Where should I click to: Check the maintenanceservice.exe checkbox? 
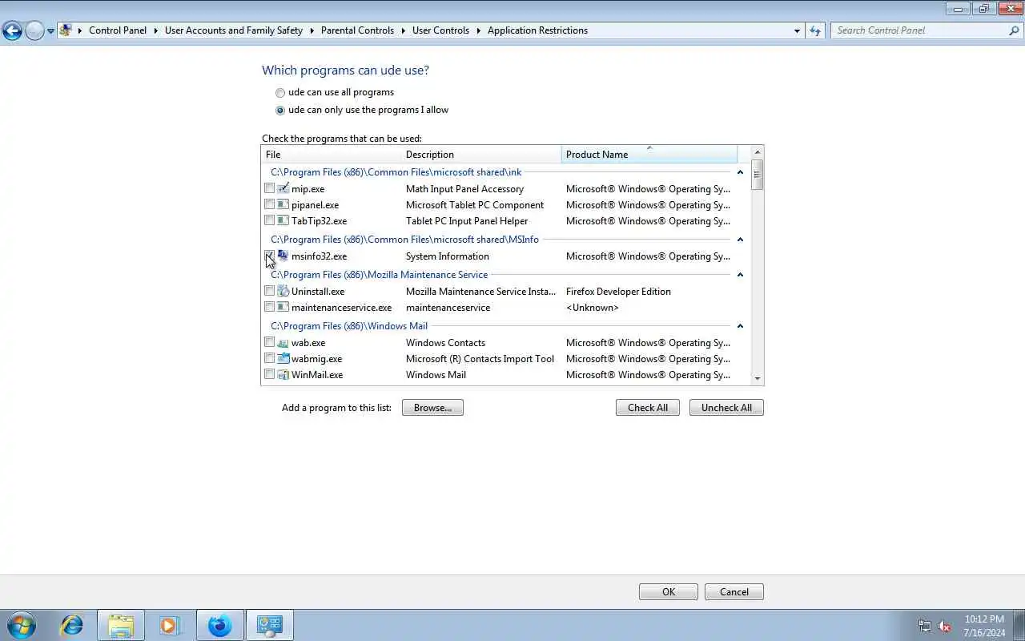(x=269, y=307)
